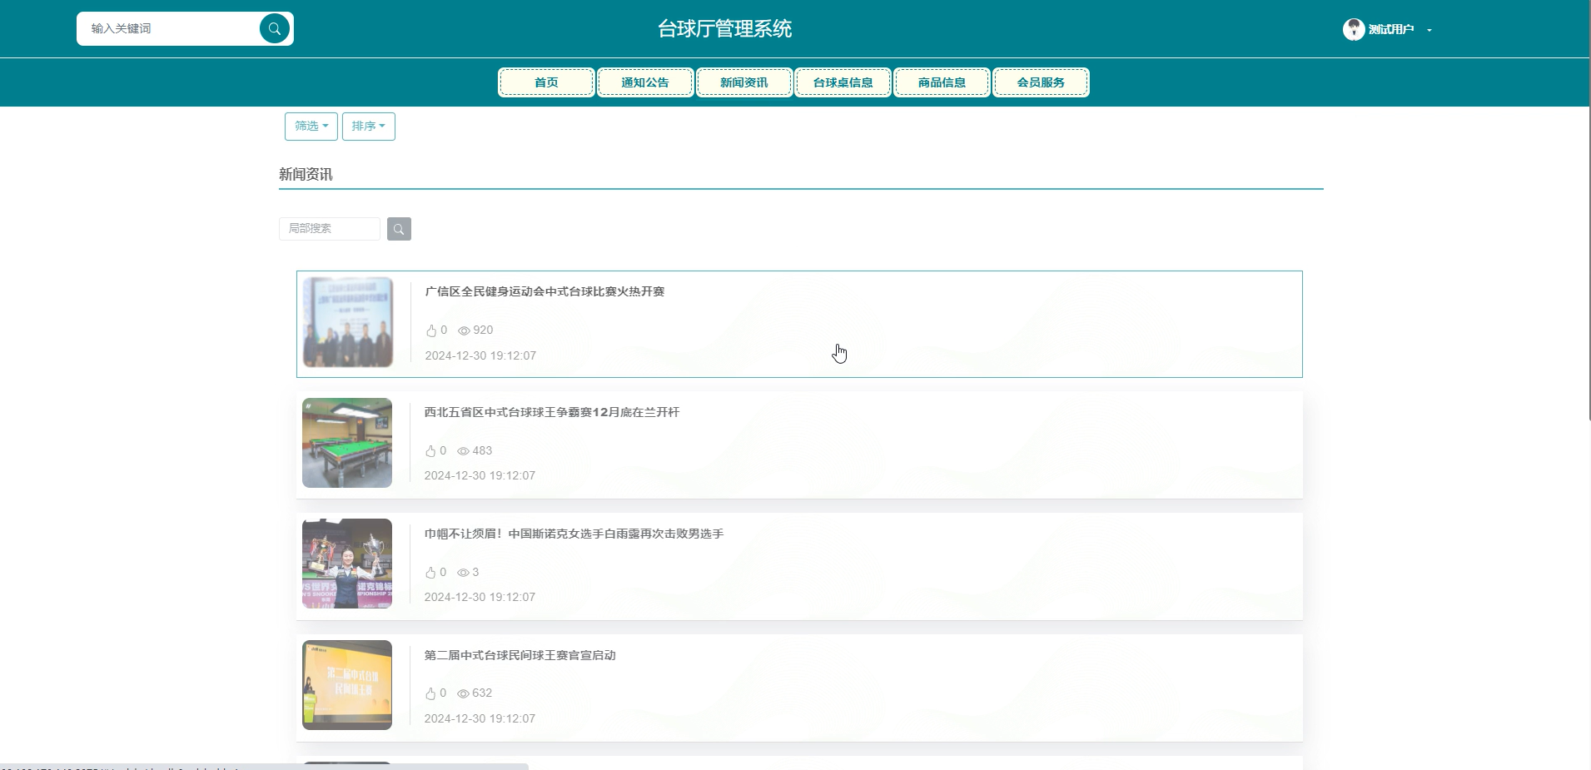The height and width of the screenshot is (770, 1591).
Task: Click like icon on 西北五省区 news
Action: tap(430, 451)
